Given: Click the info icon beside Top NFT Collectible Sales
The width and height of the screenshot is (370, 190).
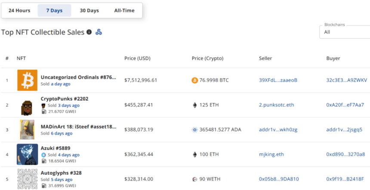Looking at the screenshot, I should point(89,32).
